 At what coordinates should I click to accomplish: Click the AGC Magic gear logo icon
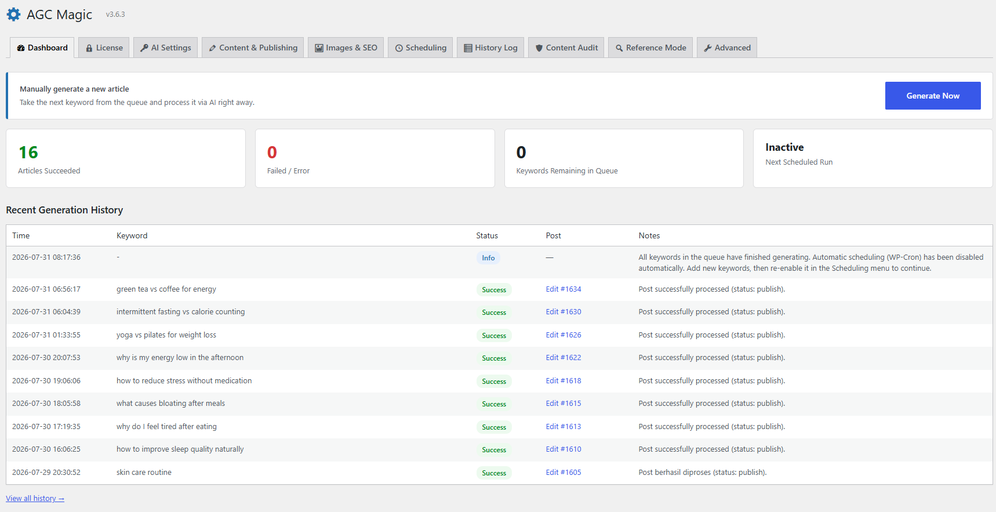tap(13, 14)
